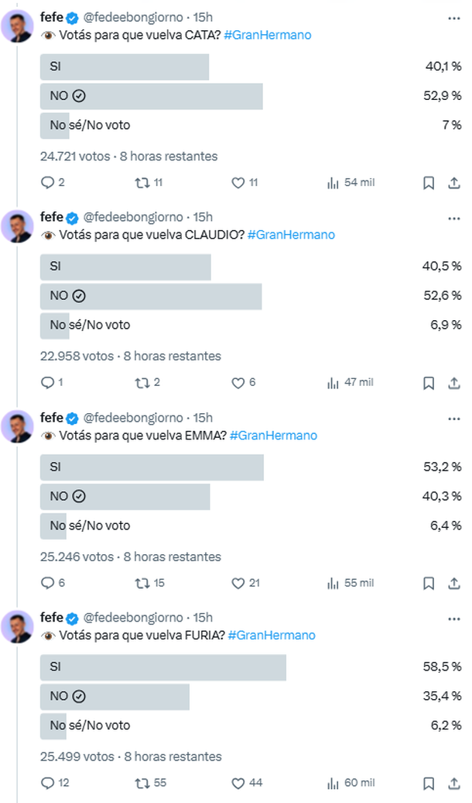Bookmark the CLAUDIO poll tweet
Screen dimensions: 472x803
point(429,383)
